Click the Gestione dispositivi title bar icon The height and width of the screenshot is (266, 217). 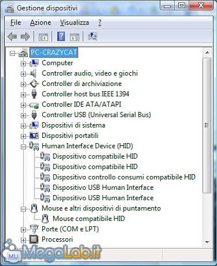[x=10, y=8]
